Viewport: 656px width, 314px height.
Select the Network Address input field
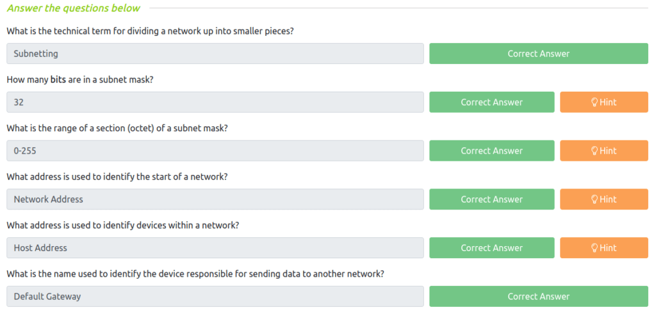click(x=215, y=199)
